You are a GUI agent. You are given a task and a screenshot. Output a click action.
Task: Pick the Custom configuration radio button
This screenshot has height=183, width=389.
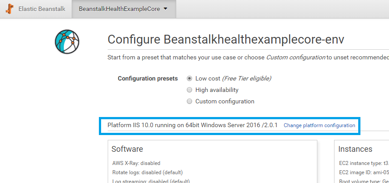(189, 101)
